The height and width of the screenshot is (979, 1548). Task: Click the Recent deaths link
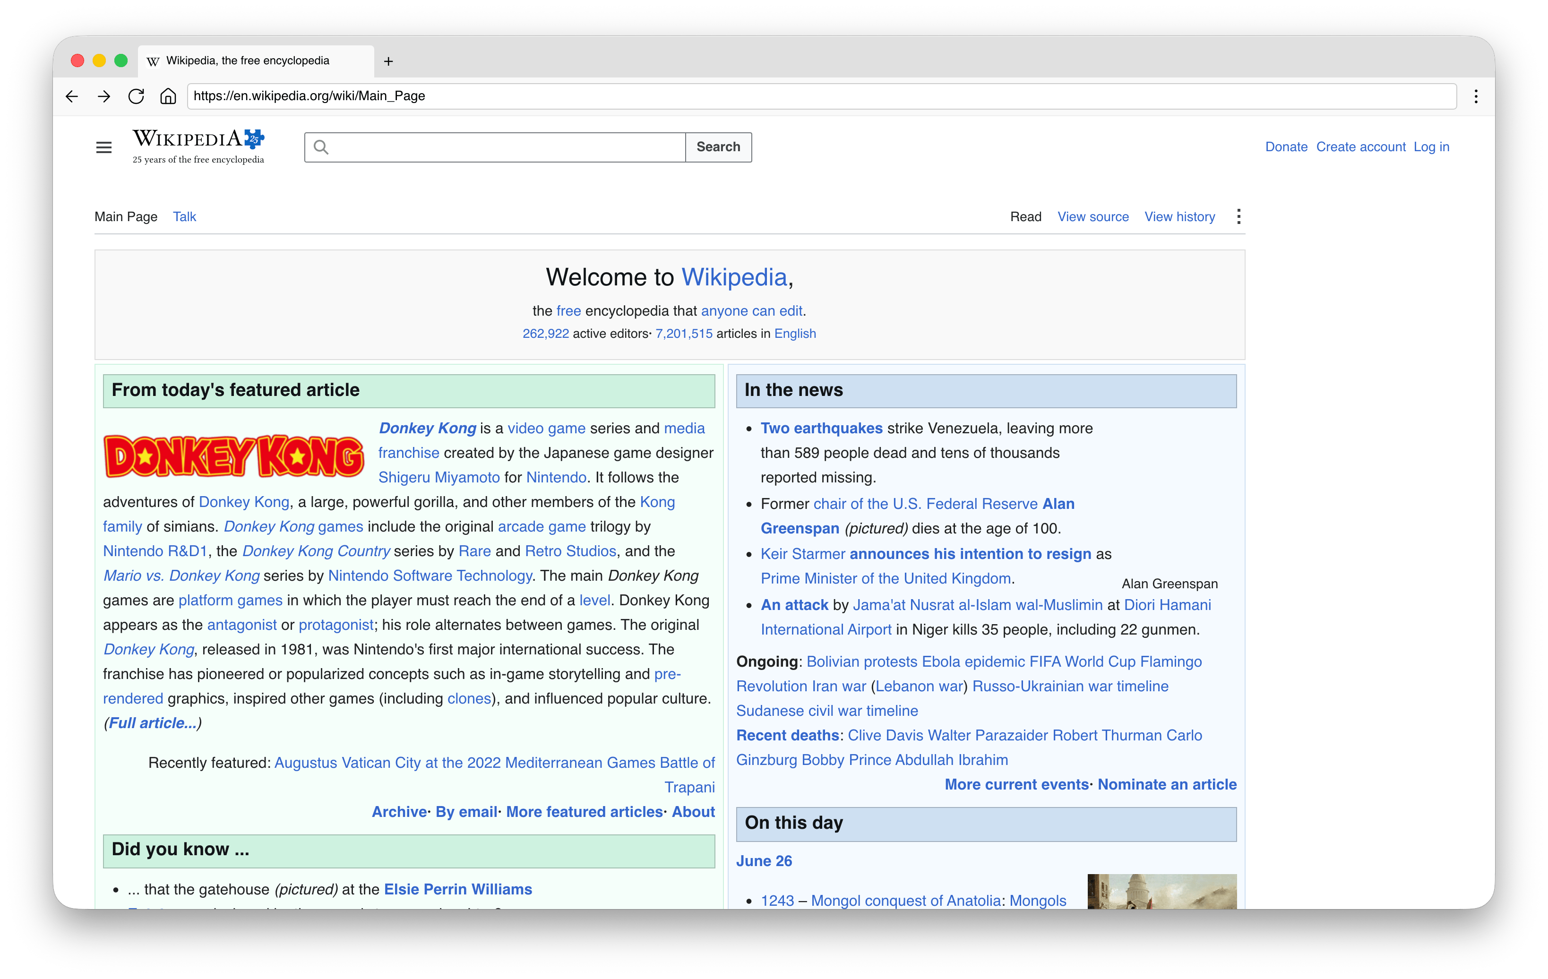[788, 735]
